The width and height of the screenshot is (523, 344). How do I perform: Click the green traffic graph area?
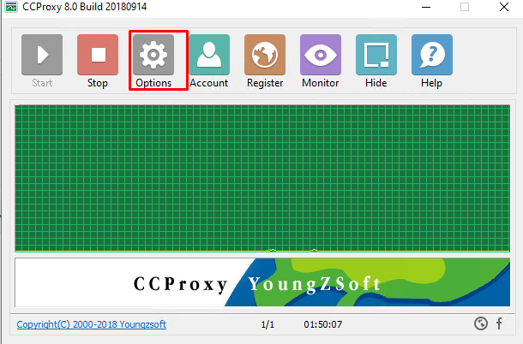coord(262,178)
